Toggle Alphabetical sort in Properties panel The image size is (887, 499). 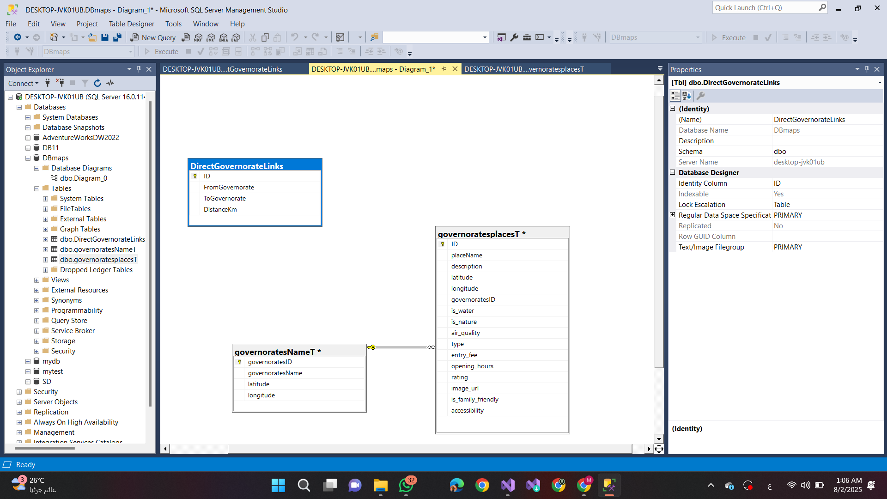687,96
